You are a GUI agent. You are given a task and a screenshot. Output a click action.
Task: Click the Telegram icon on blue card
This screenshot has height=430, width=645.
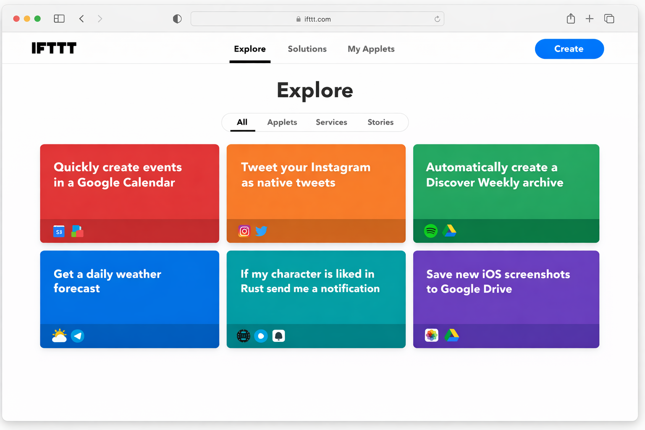click(78, 336)
